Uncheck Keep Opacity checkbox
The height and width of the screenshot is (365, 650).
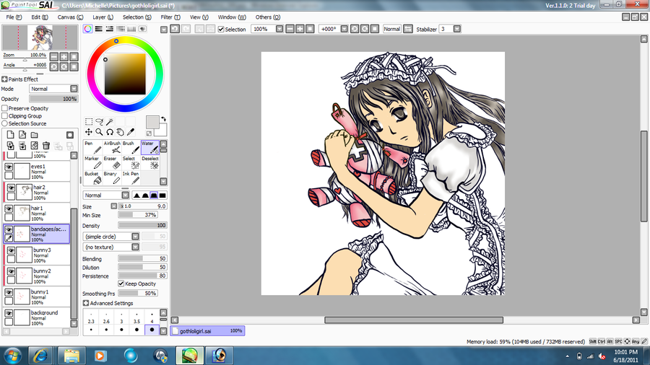click(121, 283)
